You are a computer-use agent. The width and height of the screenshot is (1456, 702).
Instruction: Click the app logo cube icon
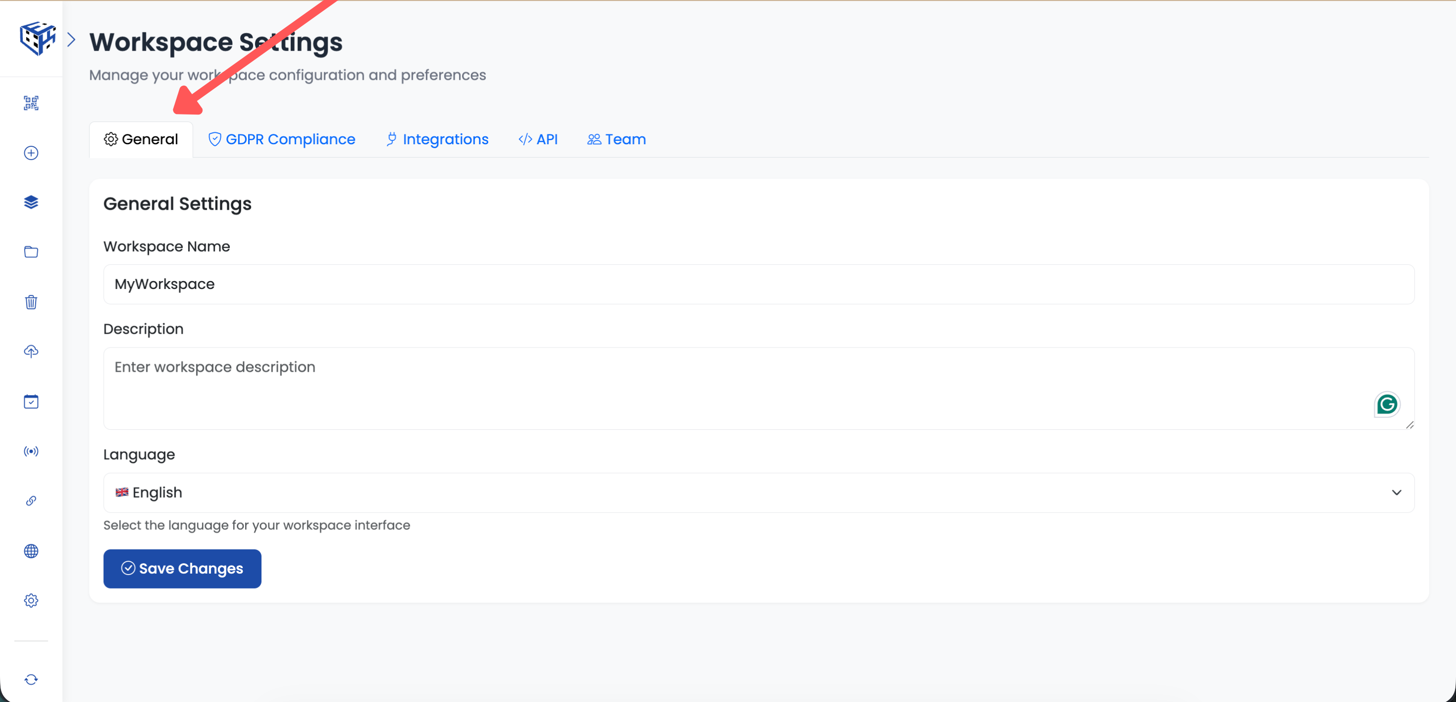37,38
